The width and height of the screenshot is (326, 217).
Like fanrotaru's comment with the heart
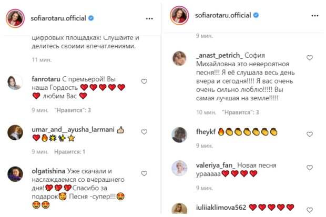[144, 81]
